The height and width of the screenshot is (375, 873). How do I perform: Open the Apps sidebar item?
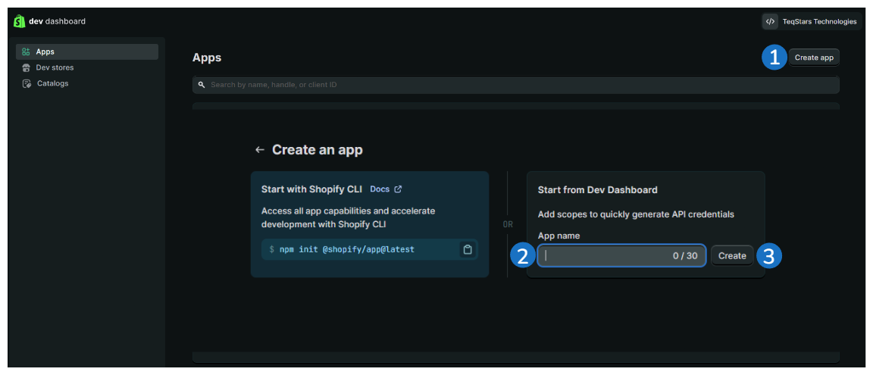87,52
